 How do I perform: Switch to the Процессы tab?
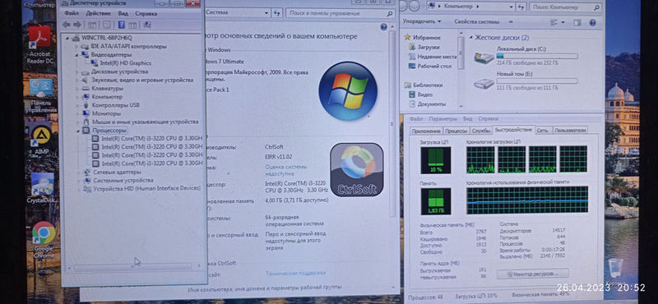[456, 131]
